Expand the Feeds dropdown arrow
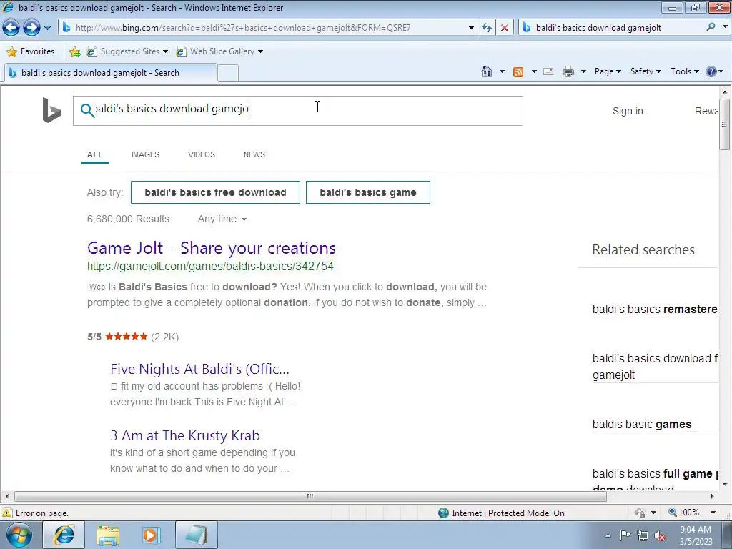 (x=534, y=71)
